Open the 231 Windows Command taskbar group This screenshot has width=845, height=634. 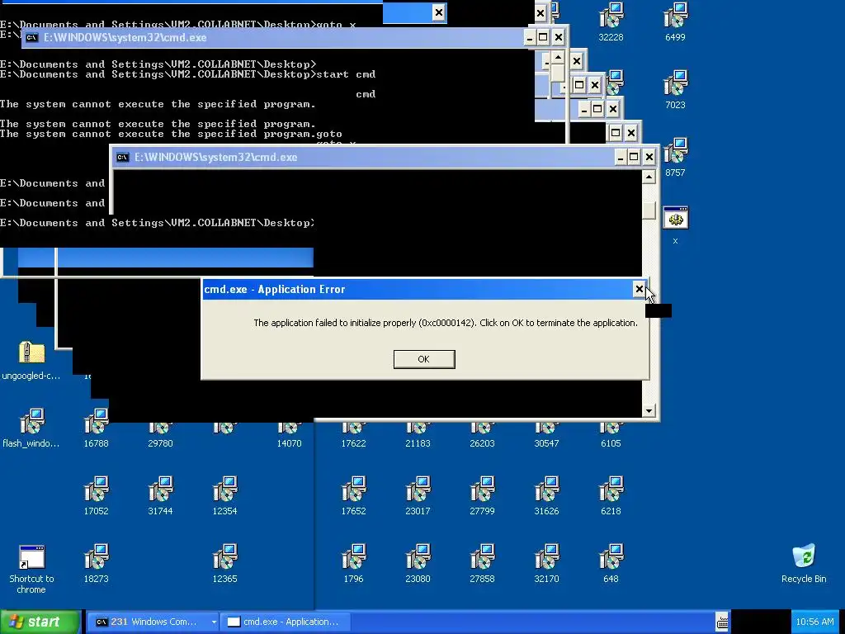[x=153, y=622]
